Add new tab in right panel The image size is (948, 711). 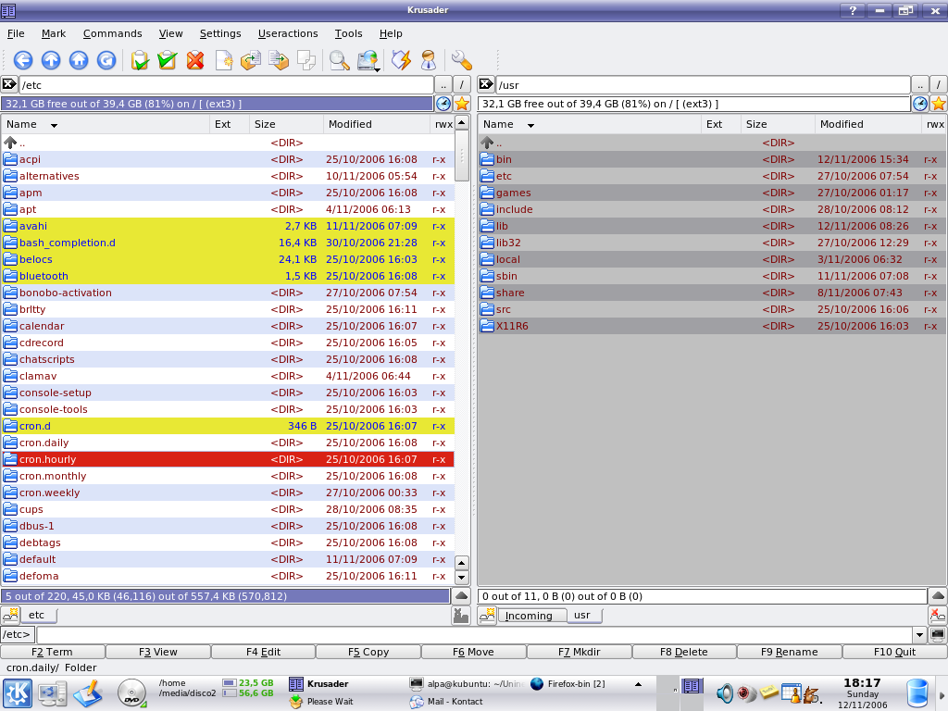[487, 616]
